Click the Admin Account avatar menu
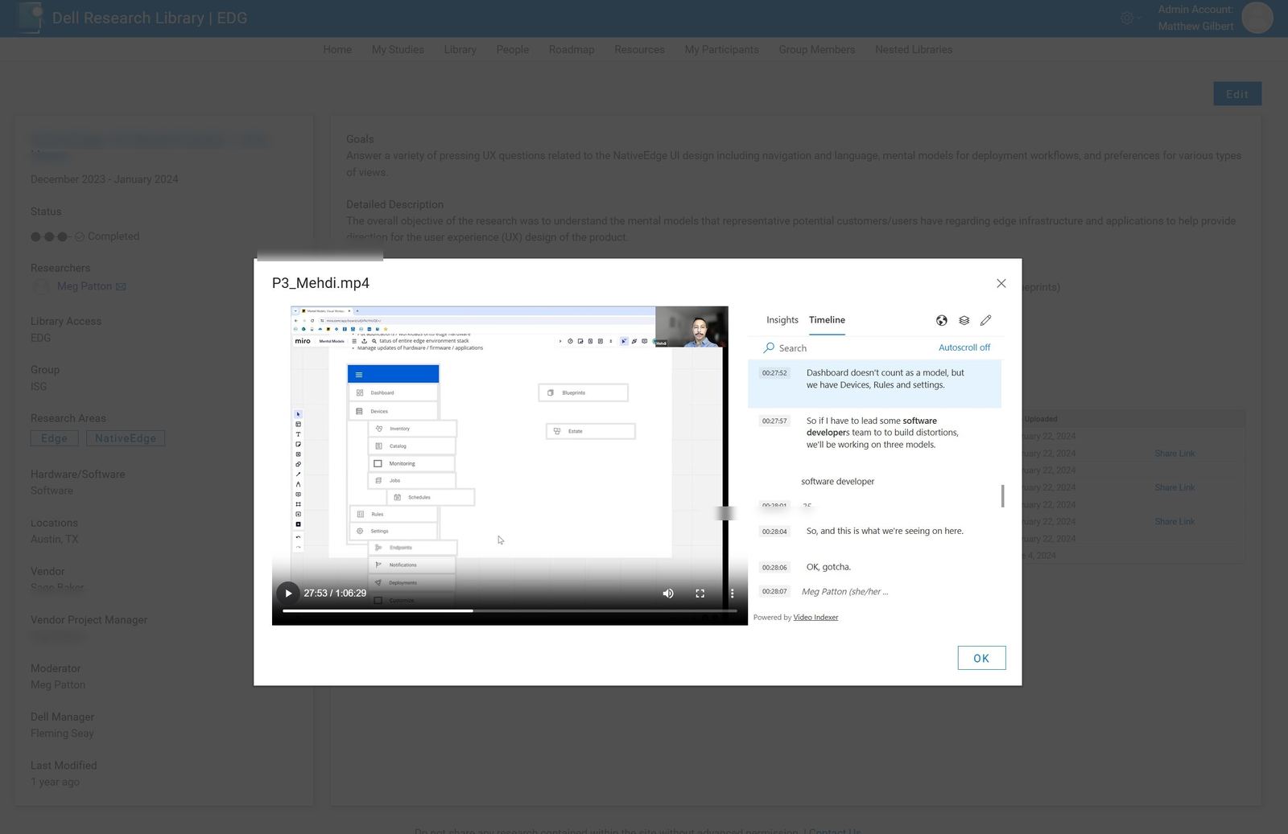Screen dimensions: 1288x834 (x=1257, y=18)
